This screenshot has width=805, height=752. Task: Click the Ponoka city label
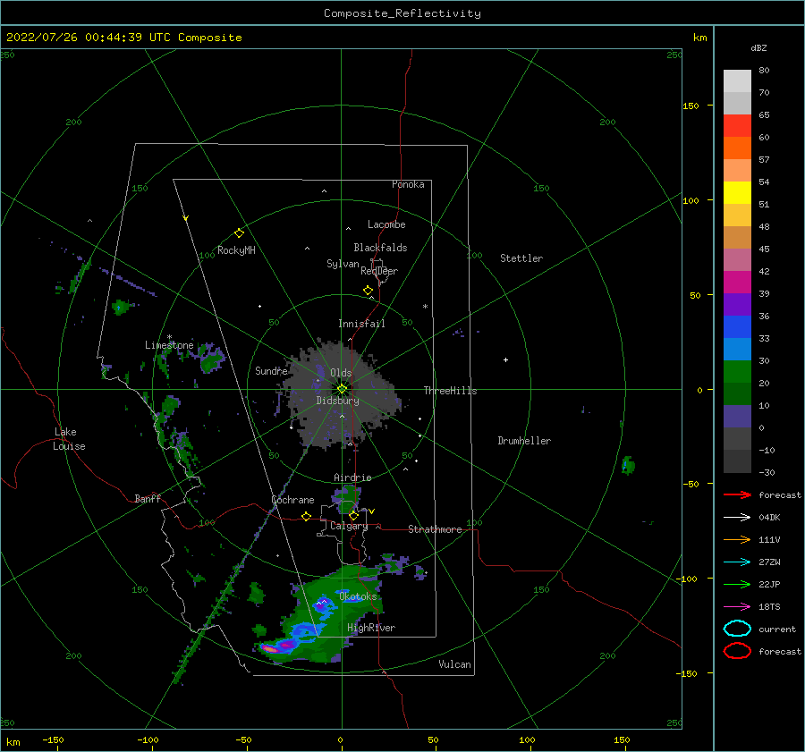coord(408,184)
